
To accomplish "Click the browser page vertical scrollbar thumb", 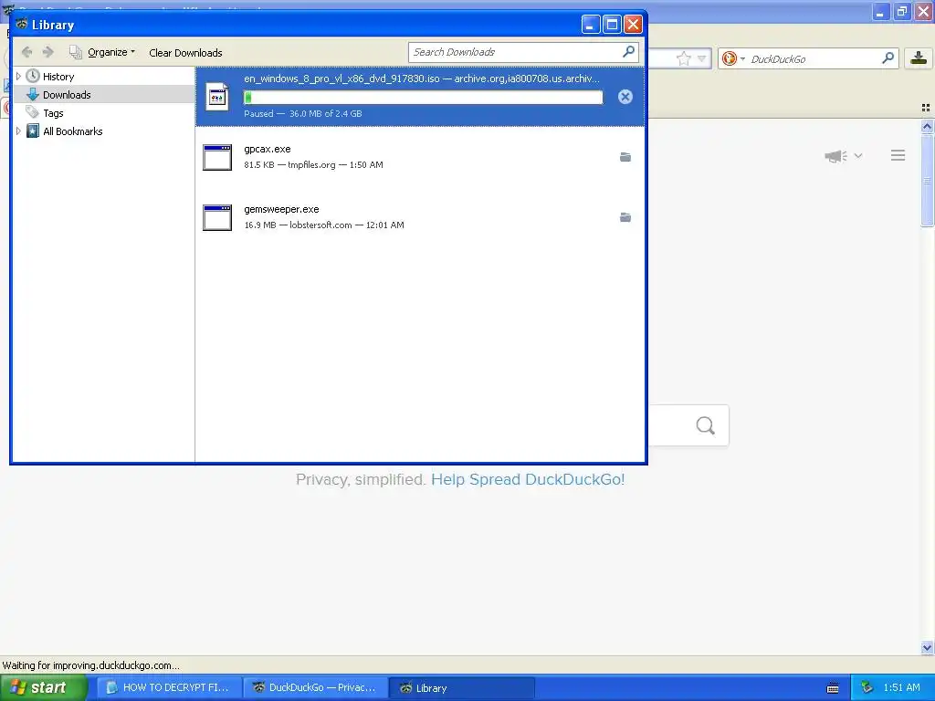I will tap(927, 180).
